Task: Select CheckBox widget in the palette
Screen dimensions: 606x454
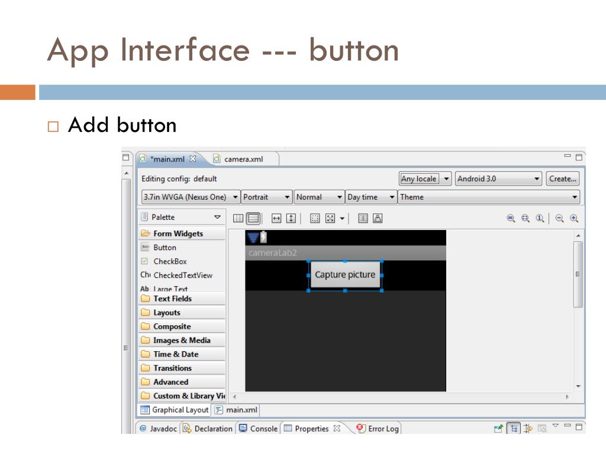Action: pyautogui.click(x=170, y=261)
